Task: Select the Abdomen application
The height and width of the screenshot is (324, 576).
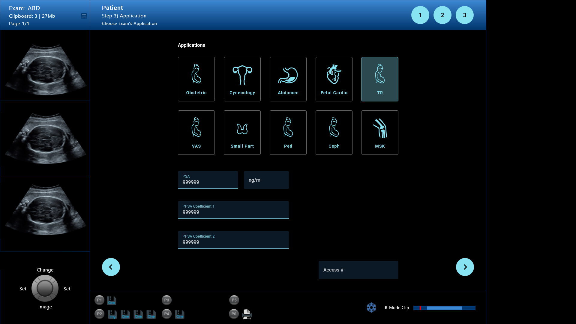Action: pyautogui.click(x=288, y=79)
